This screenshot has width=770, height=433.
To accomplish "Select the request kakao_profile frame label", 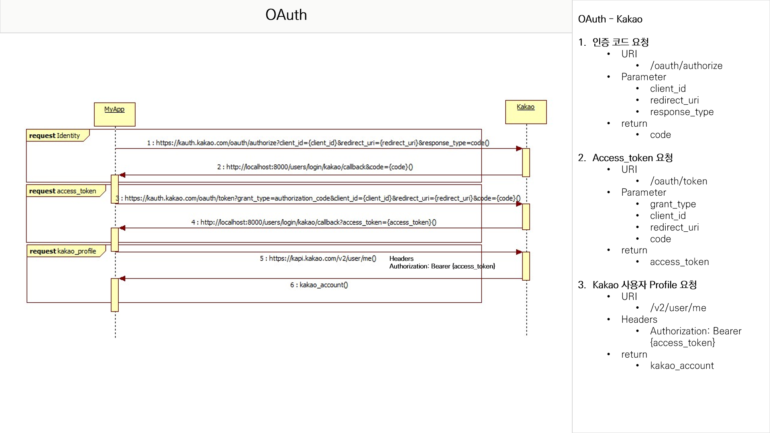I will coord(63,251).
